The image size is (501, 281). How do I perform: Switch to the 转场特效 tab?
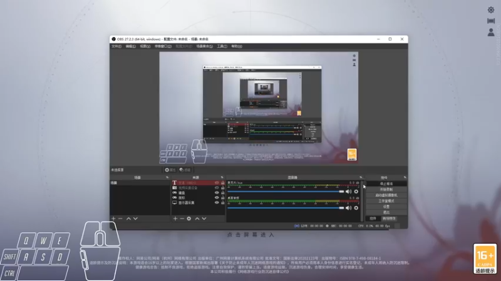pos(389,219)
